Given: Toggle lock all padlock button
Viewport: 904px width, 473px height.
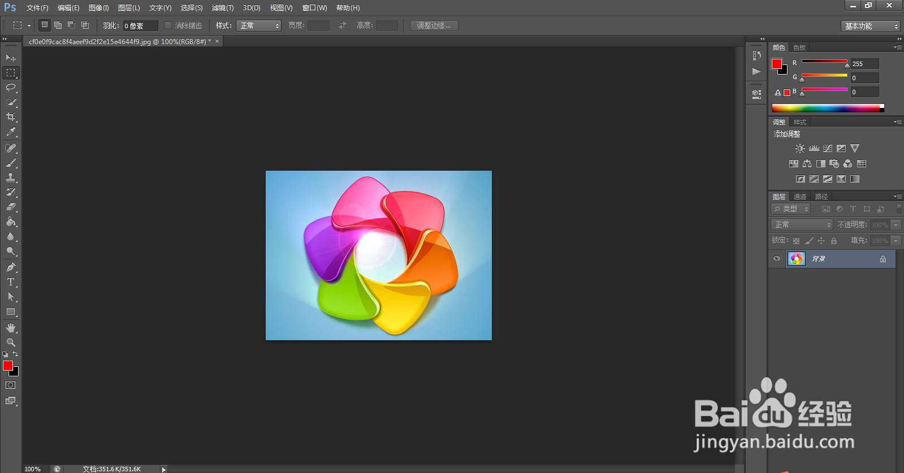Looking at the screenshot, I should coord(834,241).
